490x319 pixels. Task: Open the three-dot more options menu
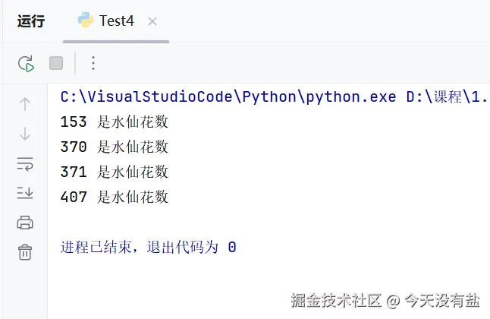pos(93,63)
